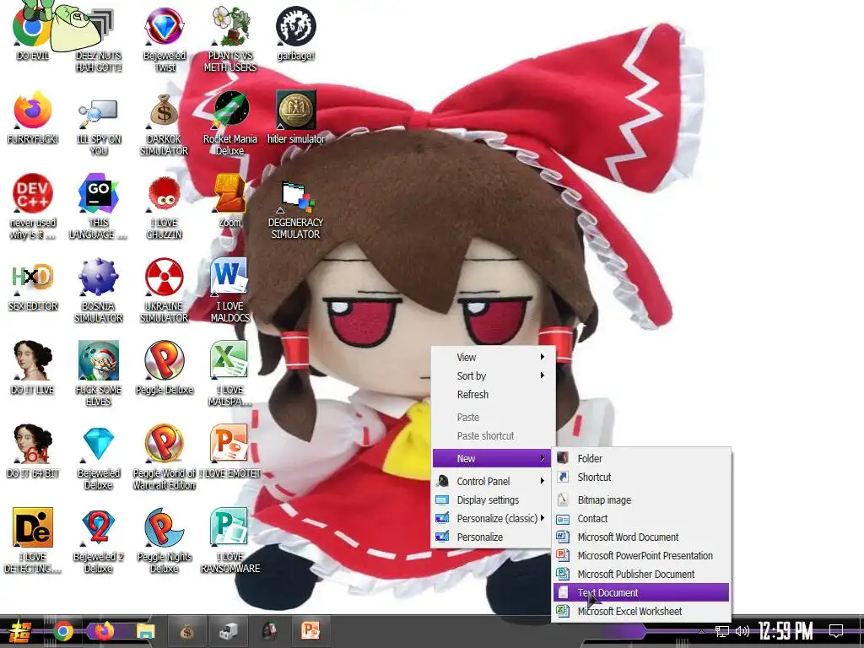Create a new Microsoft Word Document
Viewport: 864px width, 648px height.
point(641,537)
